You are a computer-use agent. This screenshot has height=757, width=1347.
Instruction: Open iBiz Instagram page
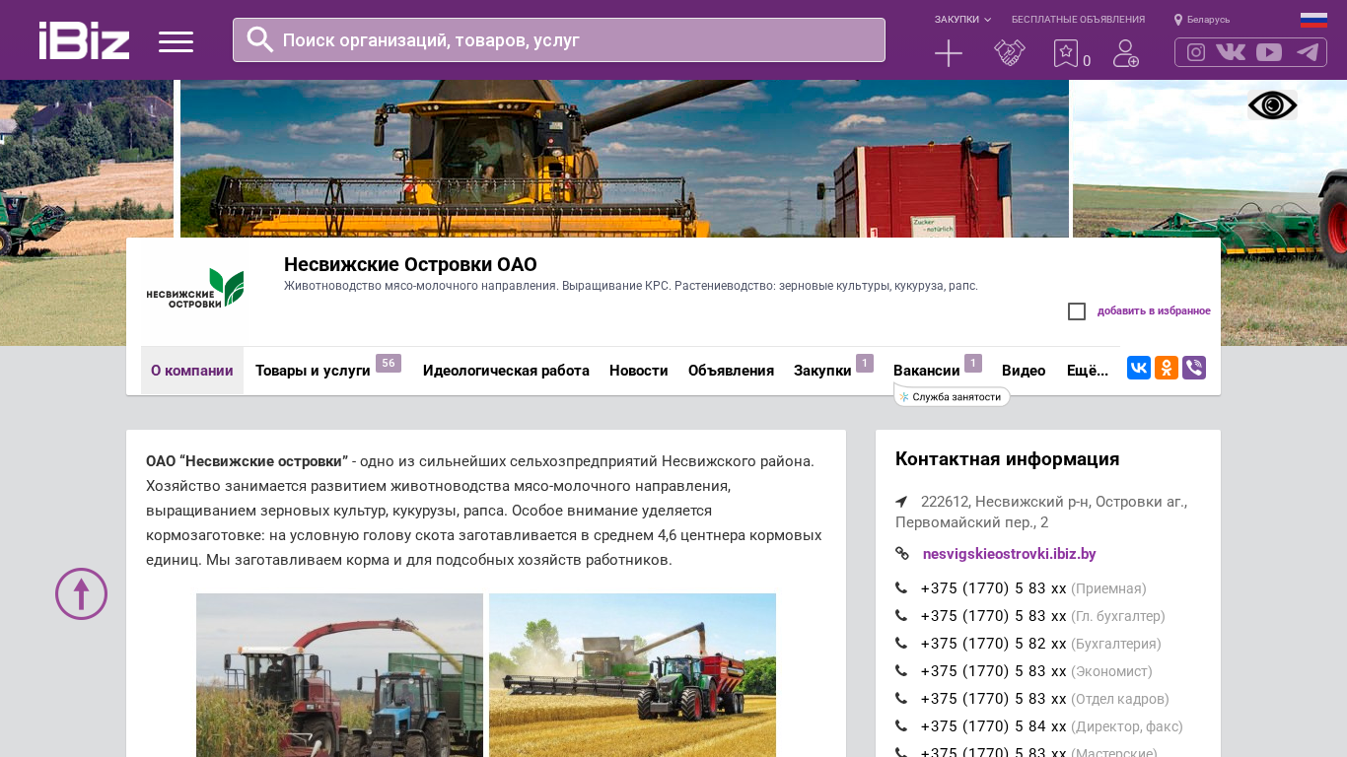(x=1196, y=52)
